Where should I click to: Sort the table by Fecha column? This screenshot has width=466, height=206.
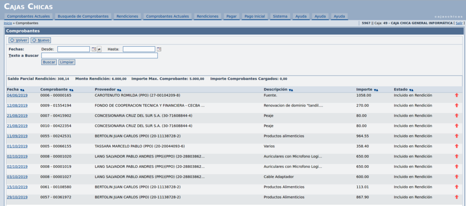click(x=22, y=90)
